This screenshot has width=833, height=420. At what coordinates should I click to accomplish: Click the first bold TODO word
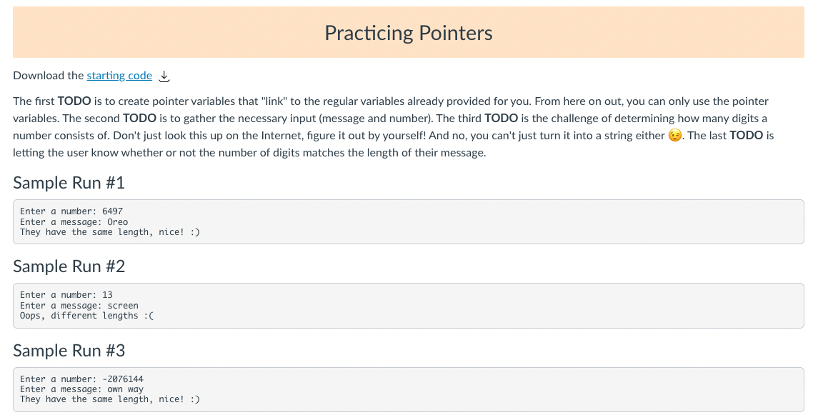(x=74, y=101)
